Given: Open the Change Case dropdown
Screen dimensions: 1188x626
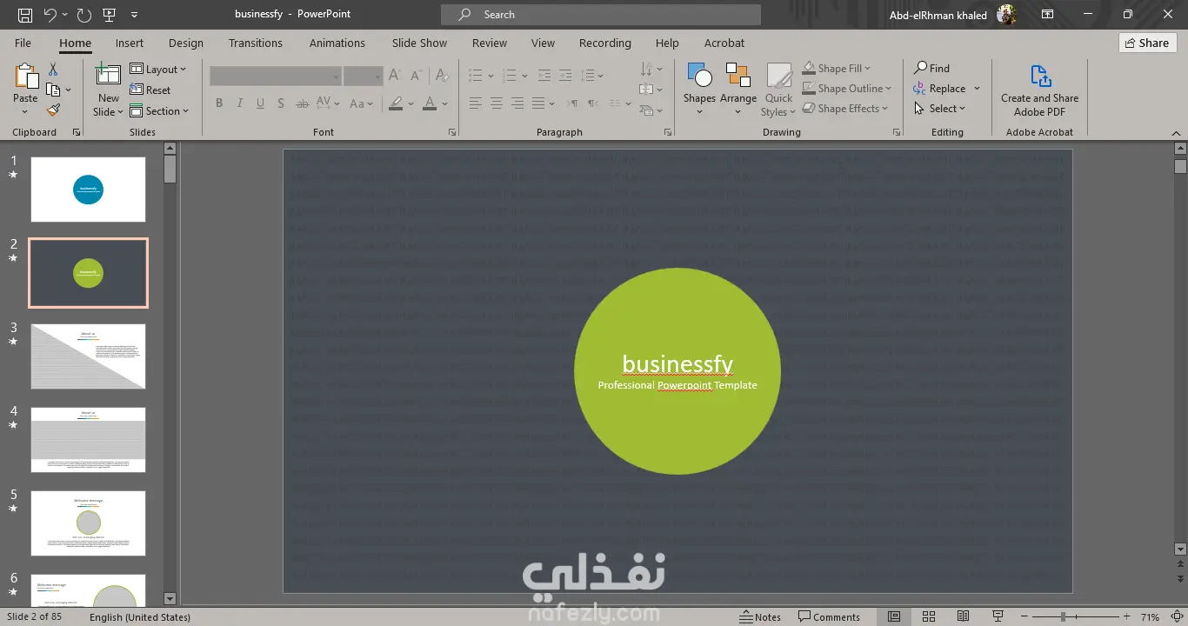Looking at the screenshot, I should pyautogui.click(x=360, y=103).
